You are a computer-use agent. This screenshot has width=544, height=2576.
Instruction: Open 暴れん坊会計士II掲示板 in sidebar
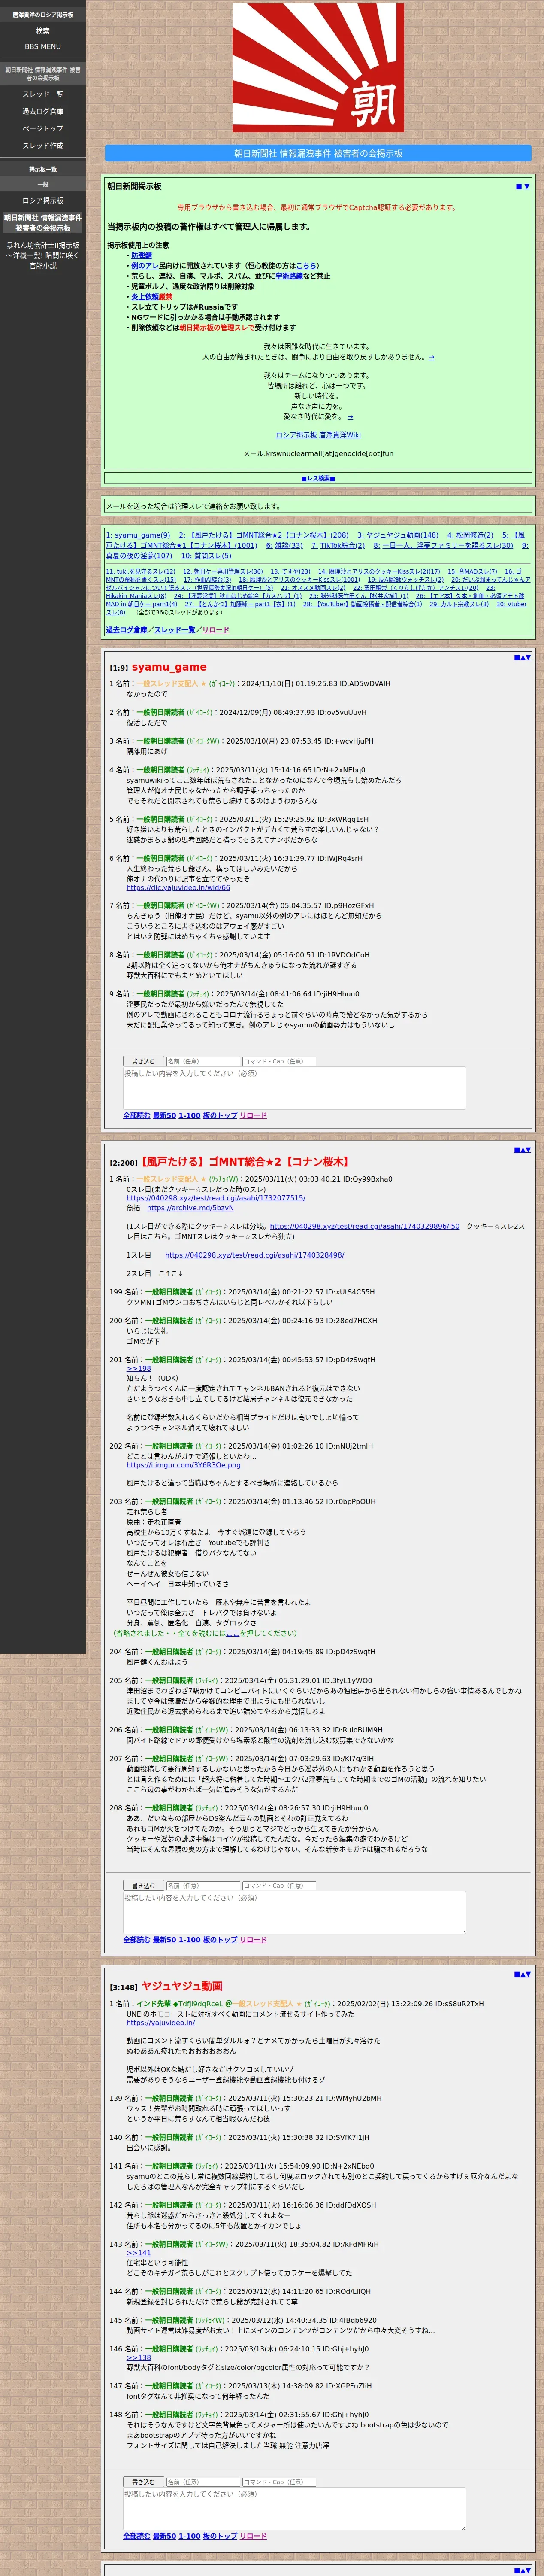[x=43, y=255]
